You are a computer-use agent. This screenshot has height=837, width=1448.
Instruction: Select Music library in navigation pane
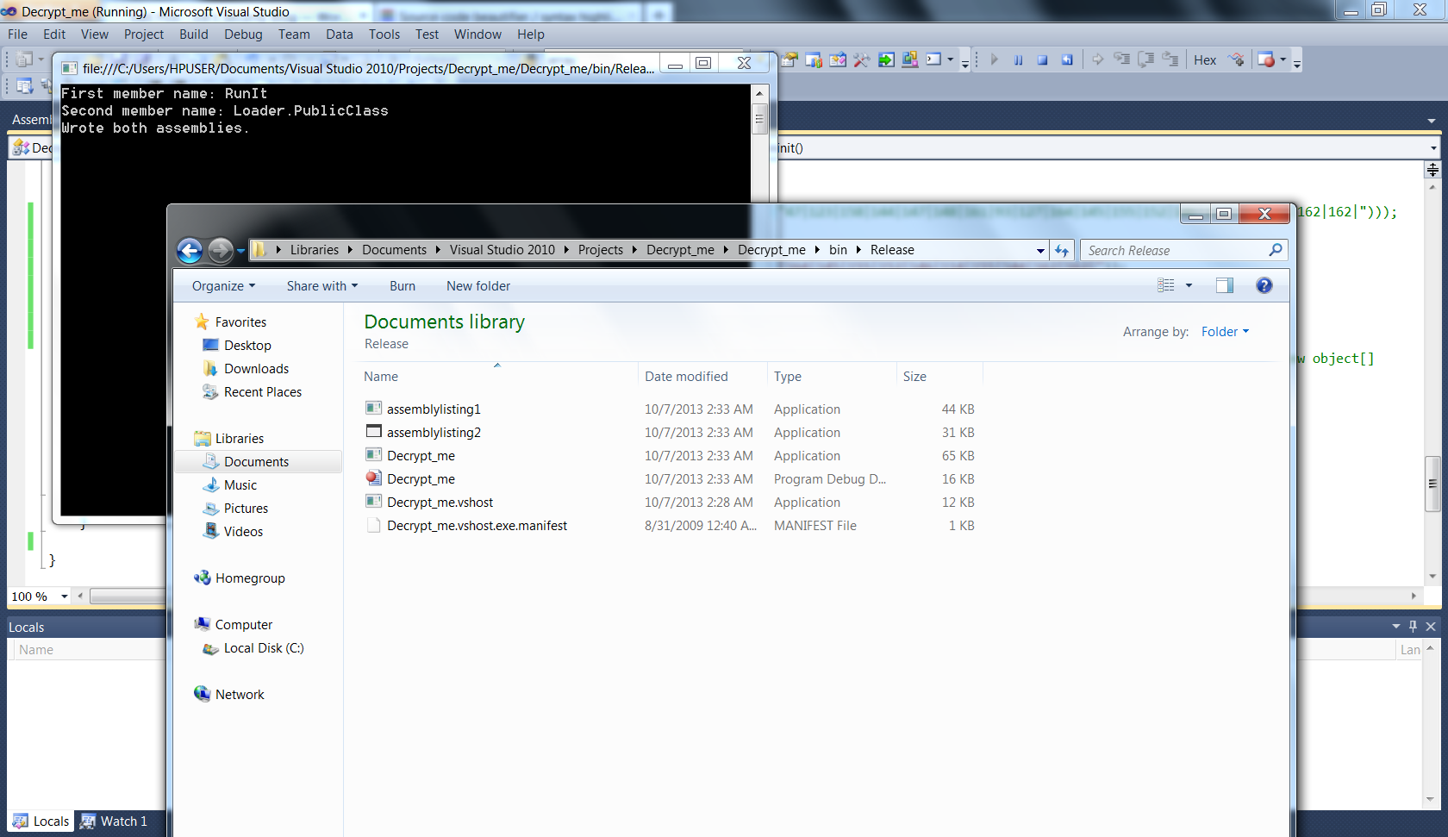click(x=240, y=485)
